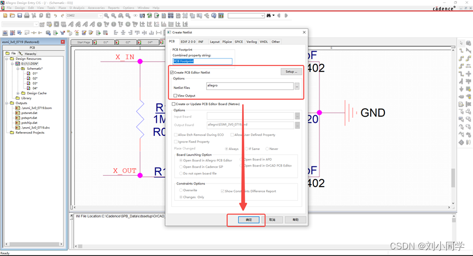Click the undo arrow icon
473x256 pixels.
[x=55, y=16]
